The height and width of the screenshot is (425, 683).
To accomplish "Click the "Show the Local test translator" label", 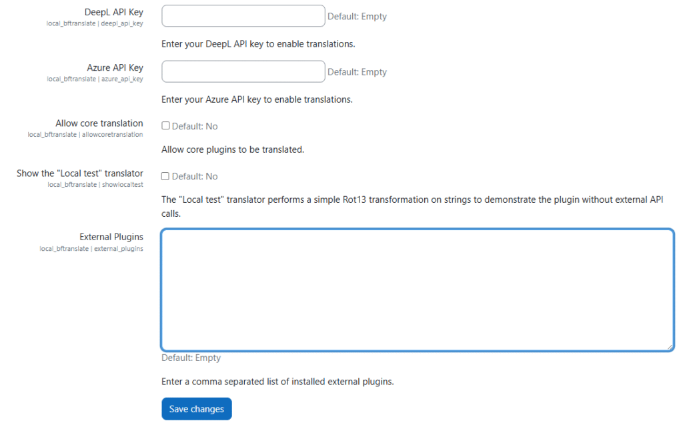I will pyautogui.click(x=80, y=173).
